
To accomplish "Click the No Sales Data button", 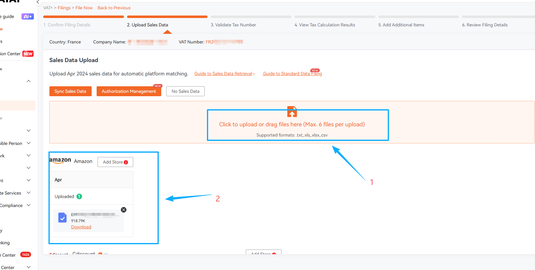I will [x=185, y=91].
